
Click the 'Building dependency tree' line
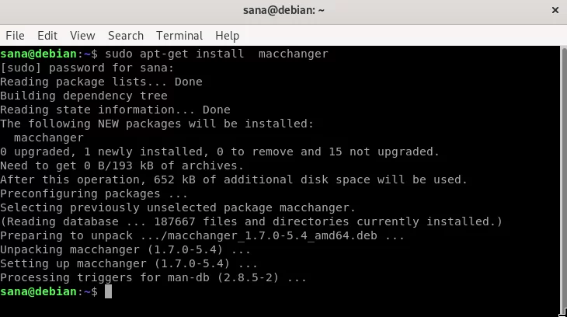tap(84, 96)
